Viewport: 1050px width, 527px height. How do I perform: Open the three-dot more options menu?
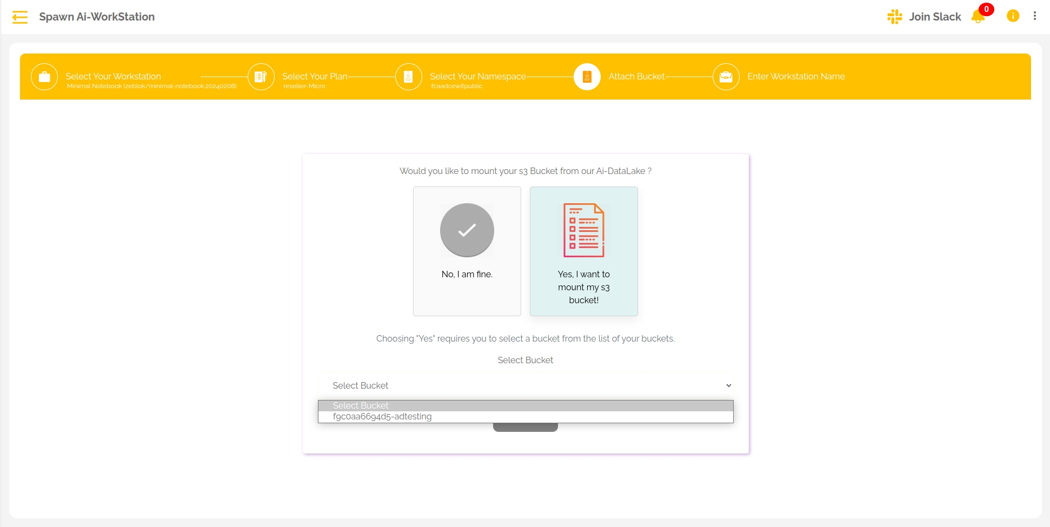[x=1034, y=16]
